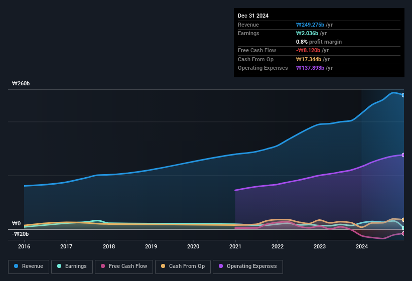Image resolution: width=412 pixels, height=281 pixels.
Task: Click the -₩8.120b free cash flow value
Action: (308, 50)
